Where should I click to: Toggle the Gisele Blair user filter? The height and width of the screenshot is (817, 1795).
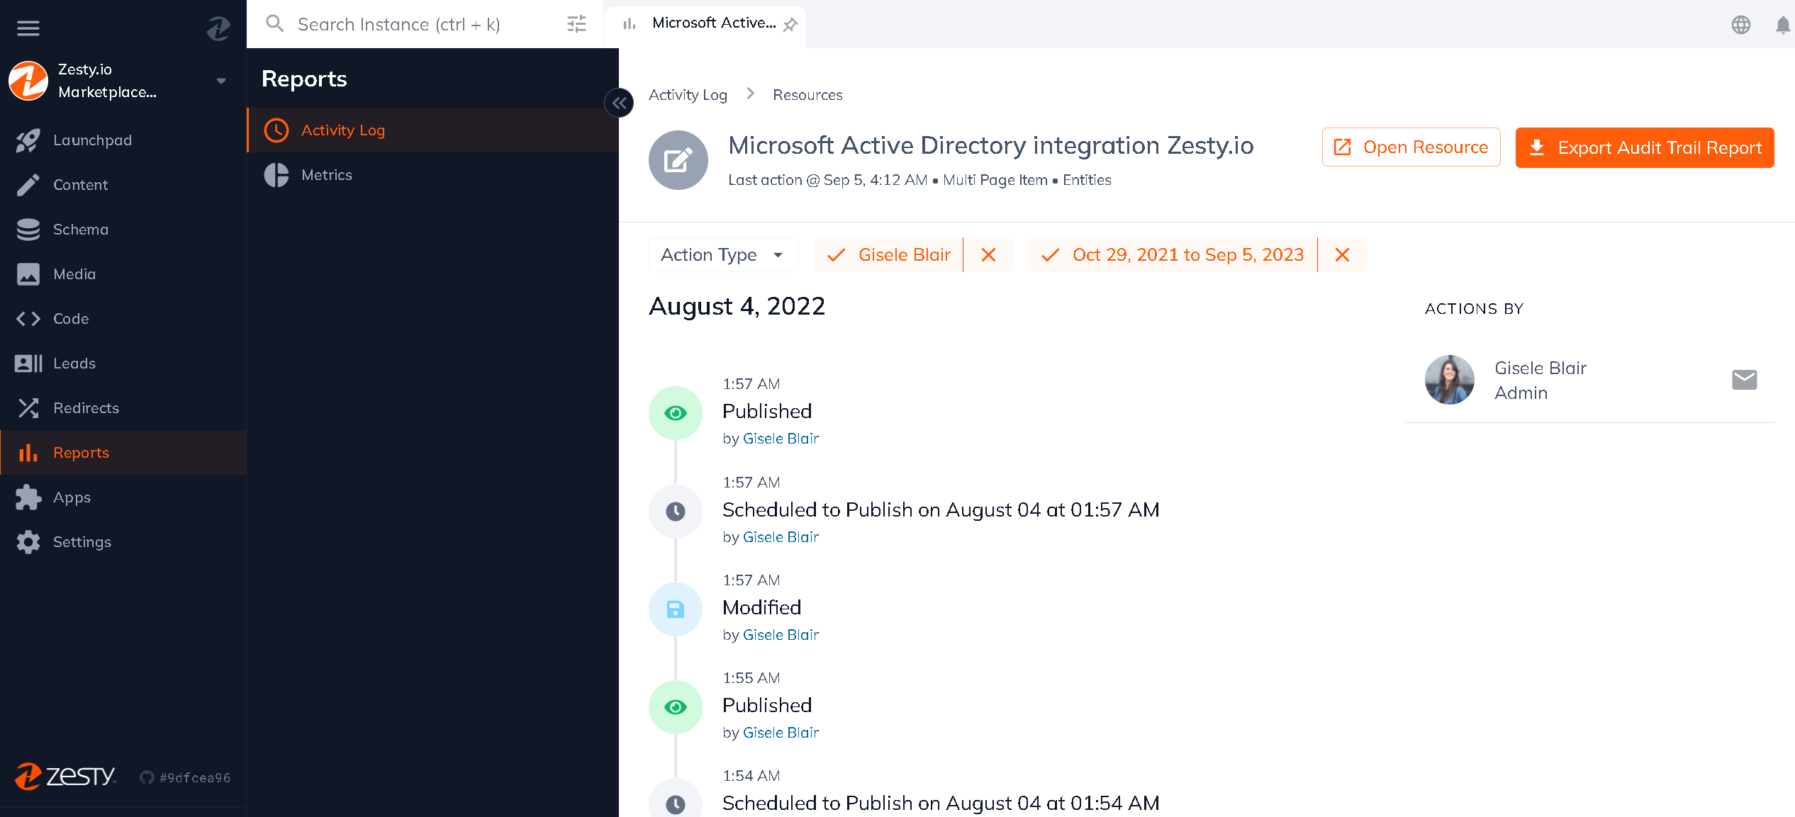pyautogui.click(x=889, y=254)
